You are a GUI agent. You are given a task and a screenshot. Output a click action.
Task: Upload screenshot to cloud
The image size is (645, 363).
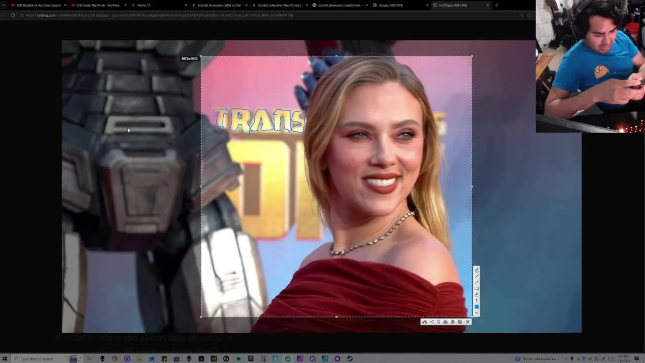pyautogui.click(x=424, y=322)
